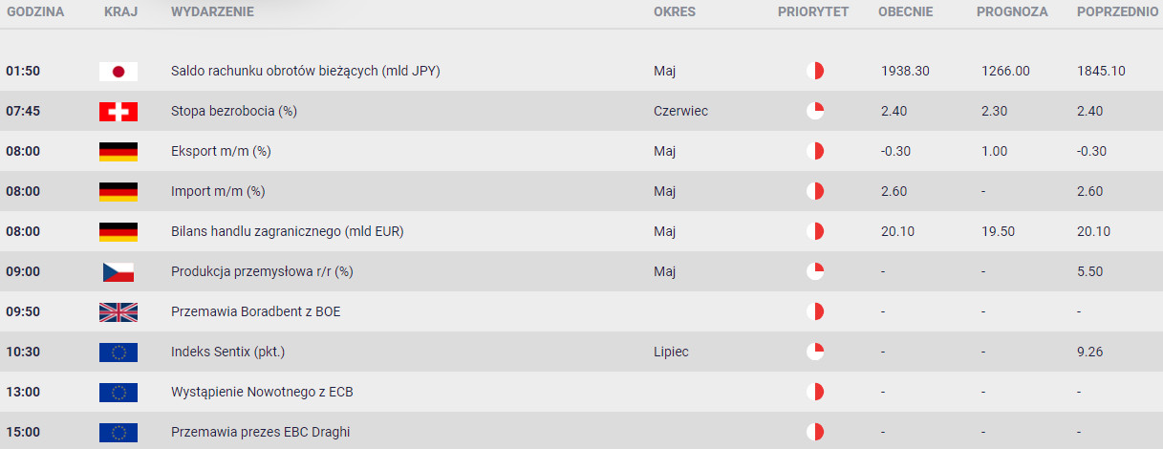Click the Czech flag icon

point(118,271)
